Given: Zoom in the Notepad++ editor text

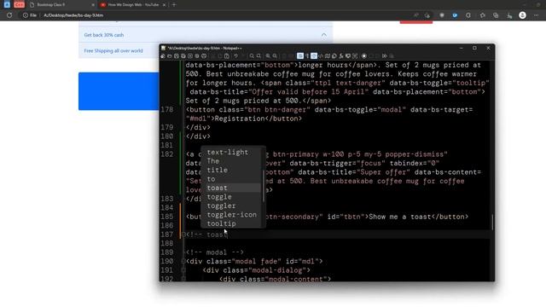Looking at the screenshot, I should coord(267,56).
